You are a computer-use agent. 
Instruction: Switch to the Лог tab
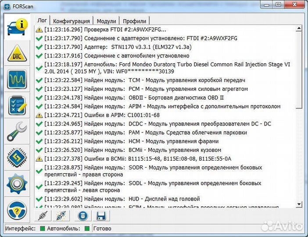[x=42, y=20]
